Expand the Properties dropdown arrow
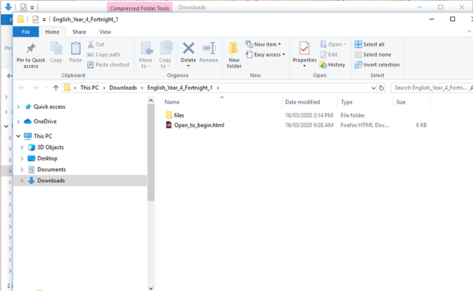 305,66
